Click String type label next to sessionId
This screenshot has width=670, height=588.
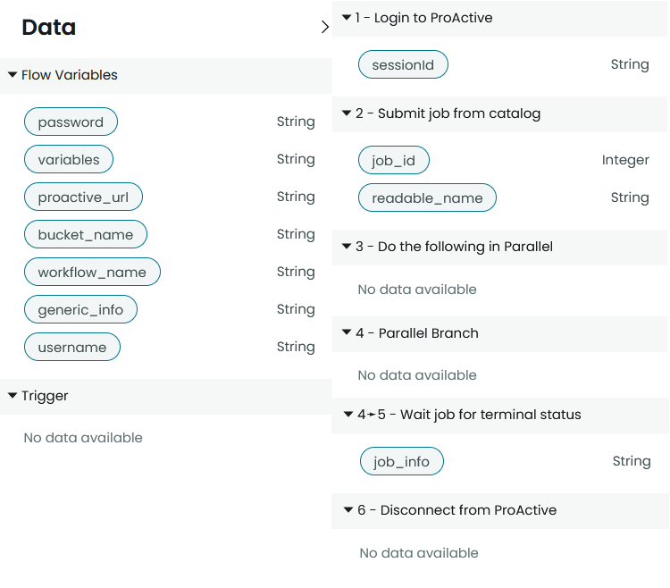click(x=630, y=64)
